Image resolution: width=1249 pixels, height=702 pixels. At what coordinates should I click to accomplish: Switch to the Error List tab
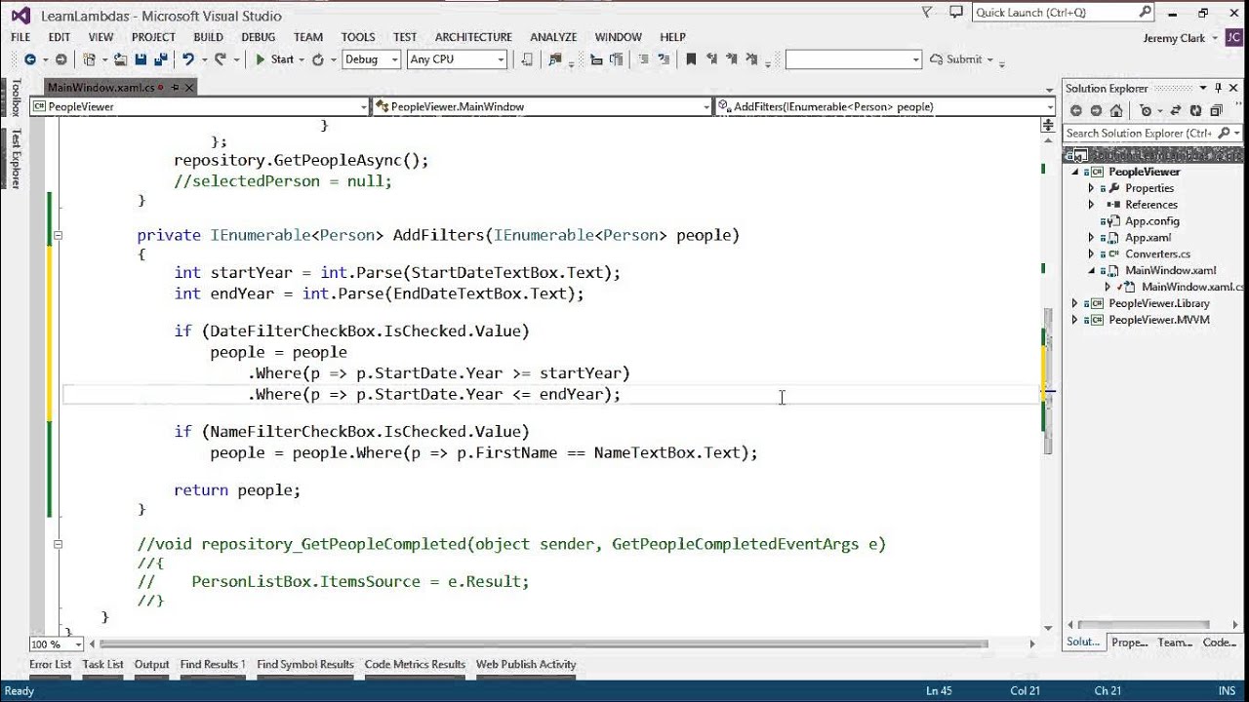click(50, 665)
